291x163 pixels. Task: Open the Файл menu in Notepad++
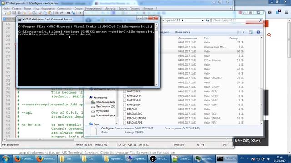coord(6,9)
